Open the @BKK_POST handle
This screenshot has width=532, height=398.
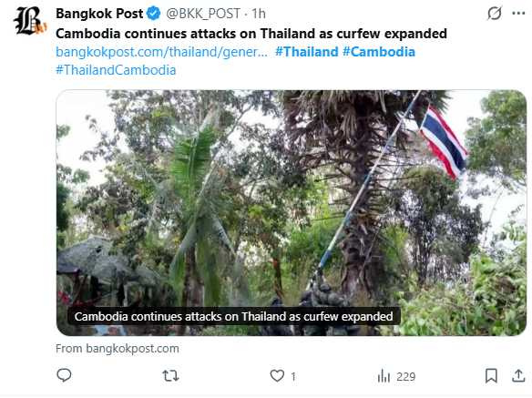[203, 14]
